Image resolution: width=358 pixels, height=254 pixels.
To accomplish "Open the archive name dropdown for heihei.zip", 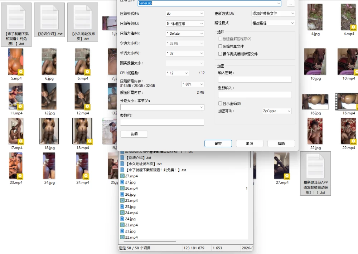I will [279, 3].
